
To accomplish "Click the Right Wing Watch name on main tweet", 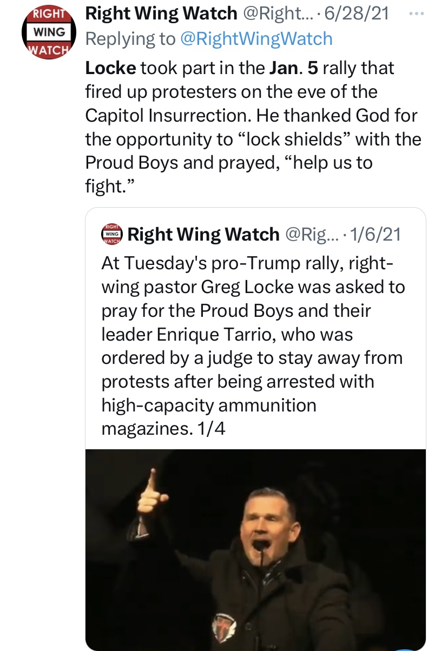I will [x=161, y=14].
